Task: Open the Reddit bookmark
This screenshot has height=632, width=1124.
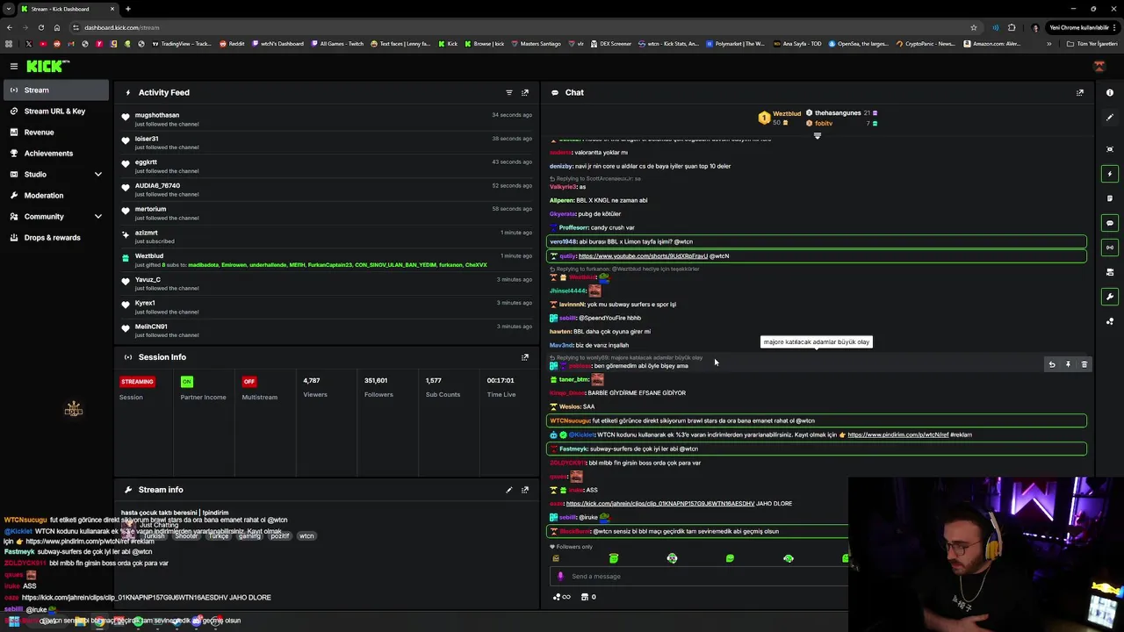Action: (232, 44)
